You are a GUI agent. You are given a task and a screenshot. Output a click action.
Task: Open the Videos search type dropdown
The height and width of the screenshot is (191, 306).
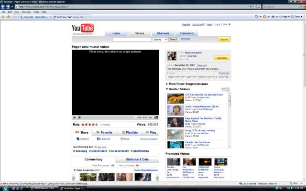160,39
